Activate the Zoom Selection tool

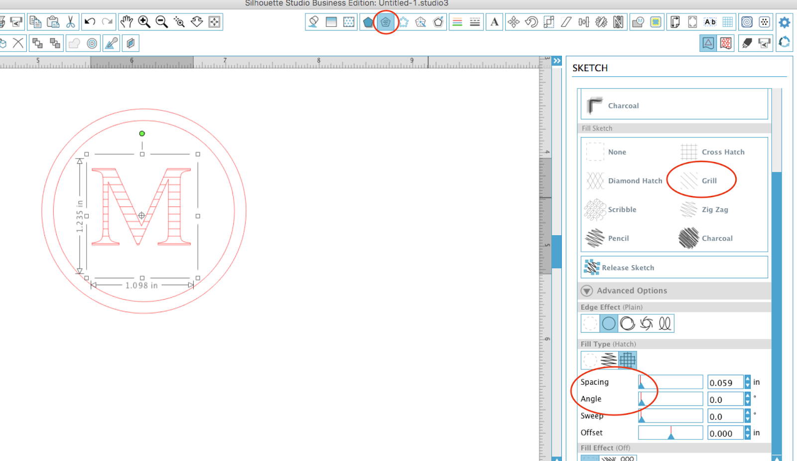[179, 22]
